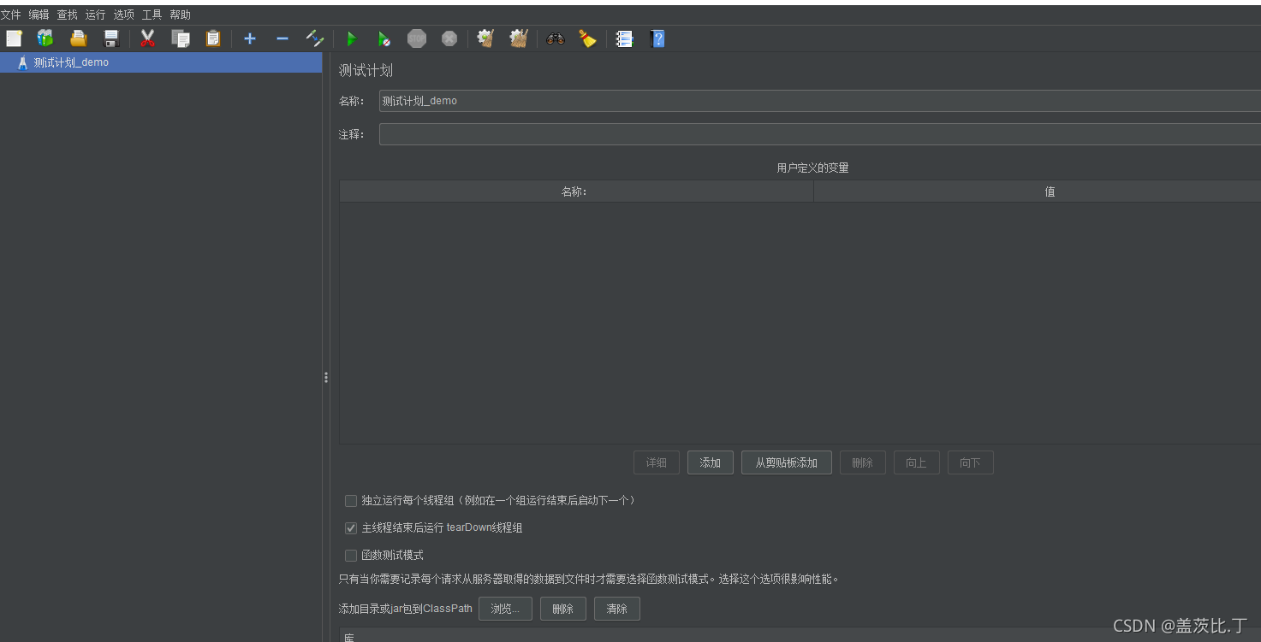Click the 名称: column header

coord(576,191)
